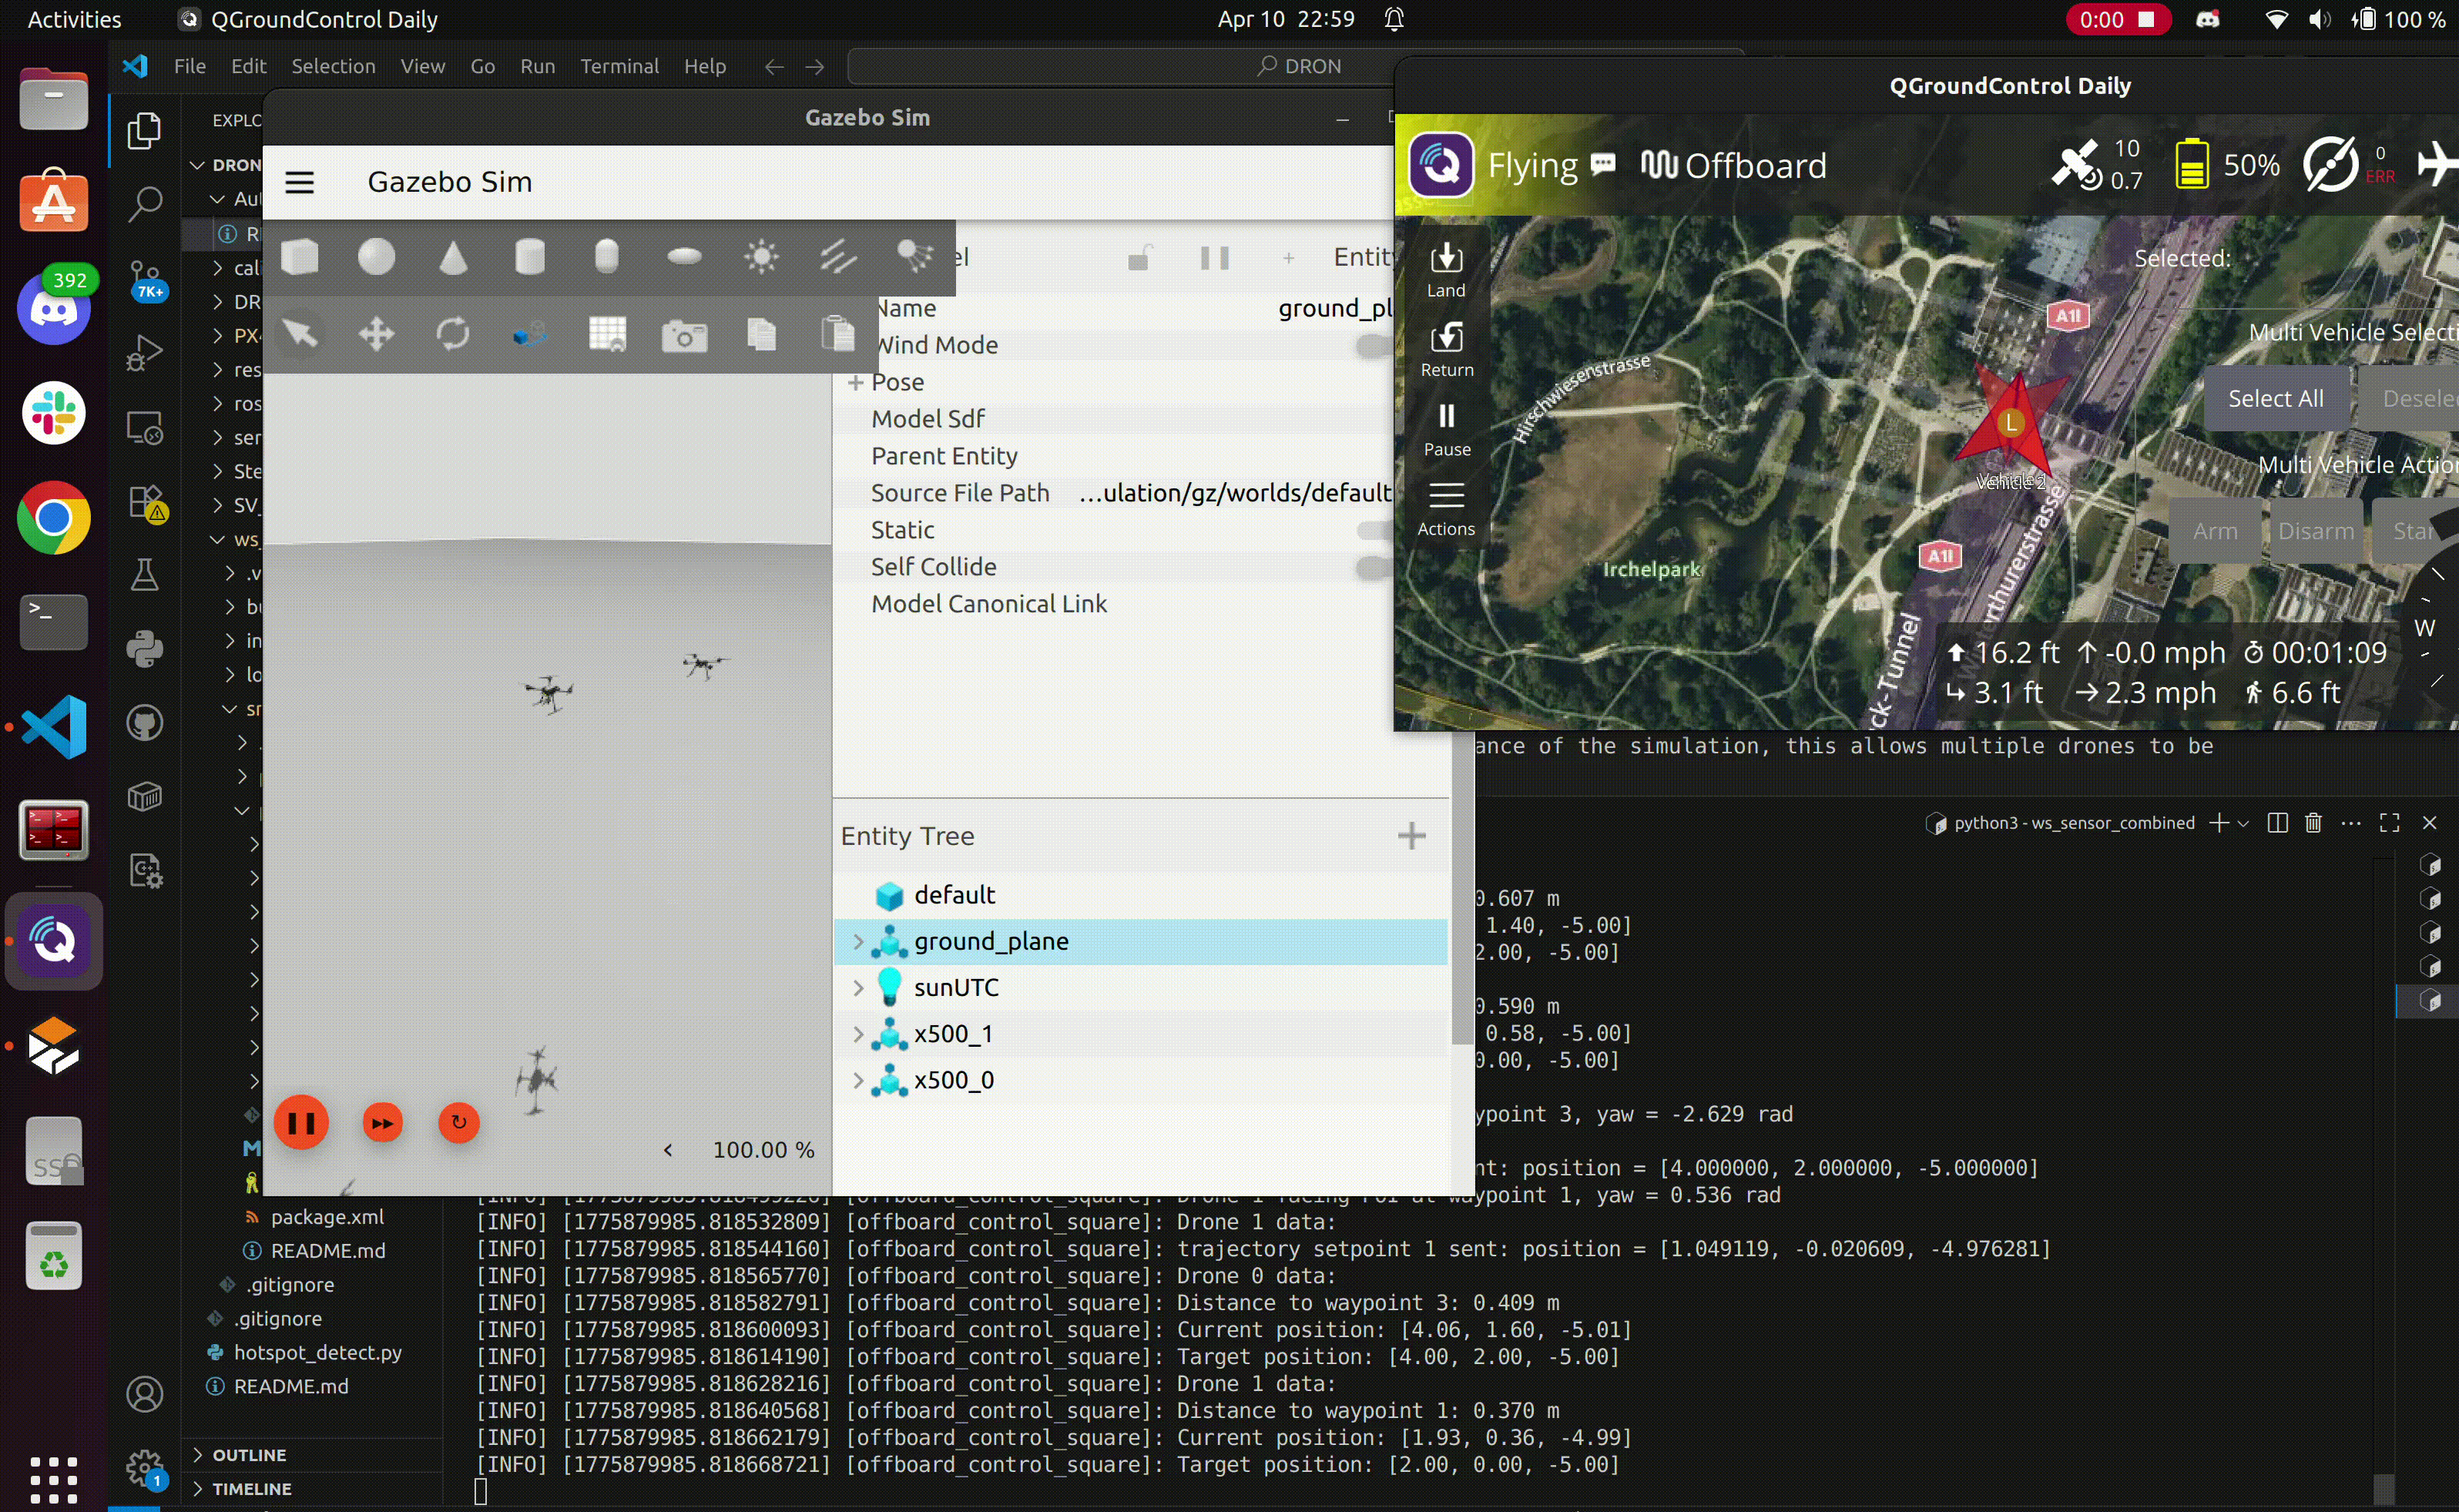Screen dimensions: 2459x1512
Task: Open the GitHub view in activity bar
Action: [x=145, y=723]
